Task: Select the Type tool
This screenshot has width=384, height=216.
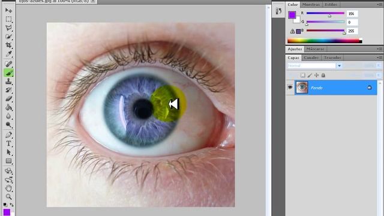Action: [x=8, y=143]
